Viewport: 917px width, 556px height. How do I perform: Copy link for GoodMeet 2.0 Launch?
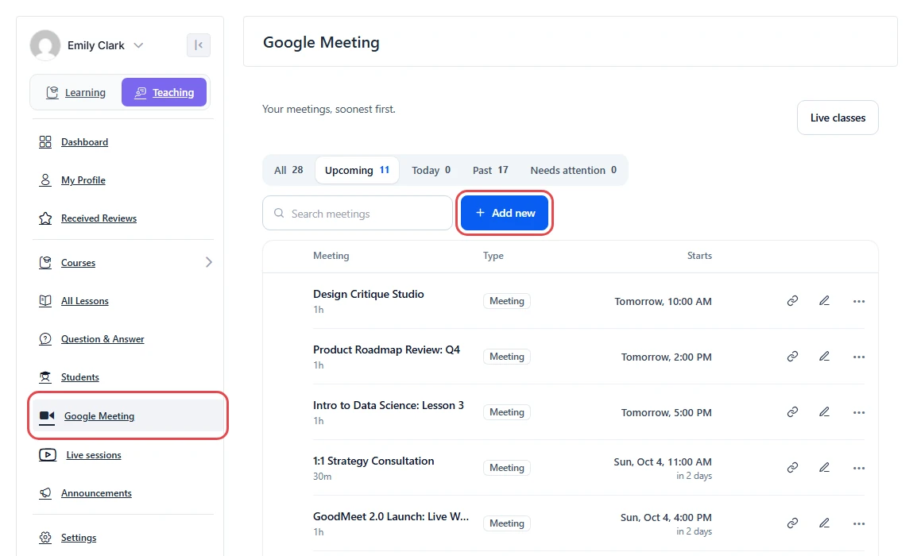pos(792,523)
